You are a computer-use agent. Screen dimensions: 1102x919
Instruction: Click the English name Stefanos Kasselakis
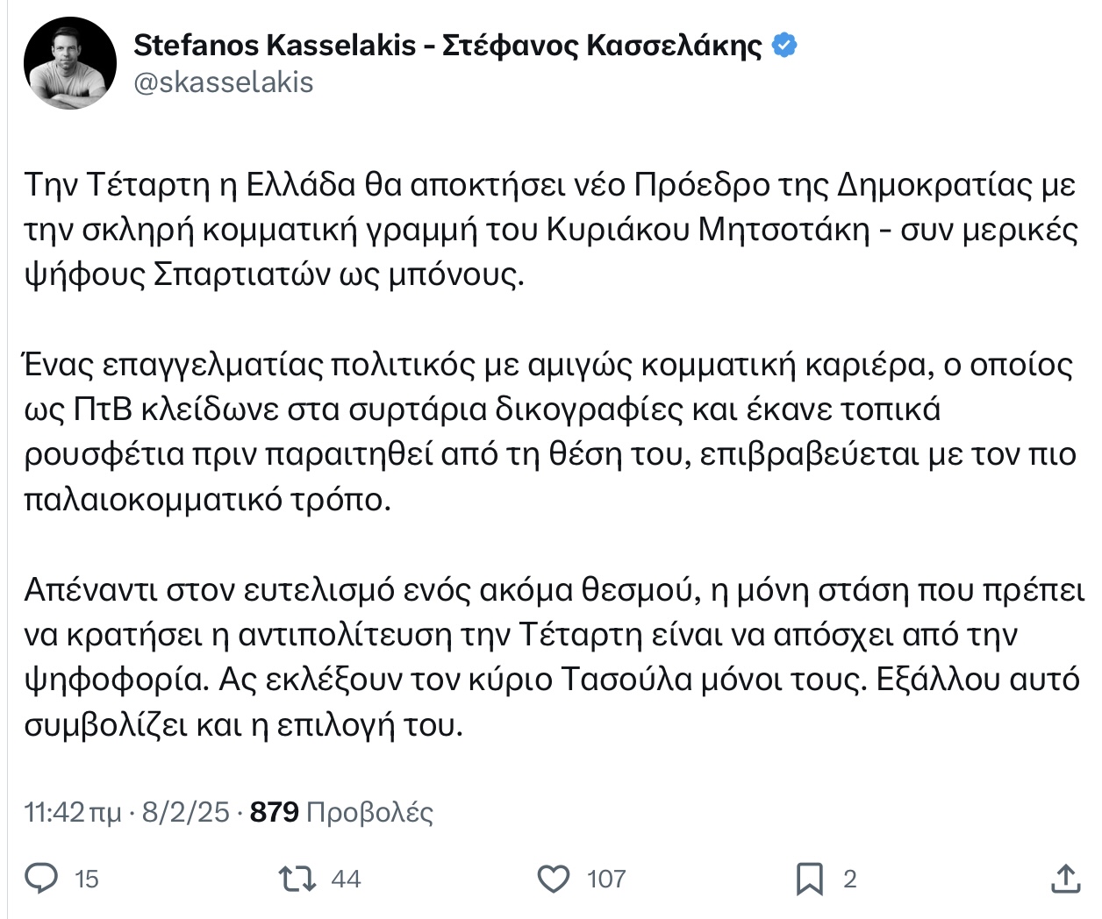274,45
